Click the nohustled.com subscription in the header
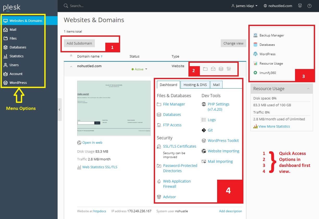This screenshot has height=219, width=319. click(278, 6)
